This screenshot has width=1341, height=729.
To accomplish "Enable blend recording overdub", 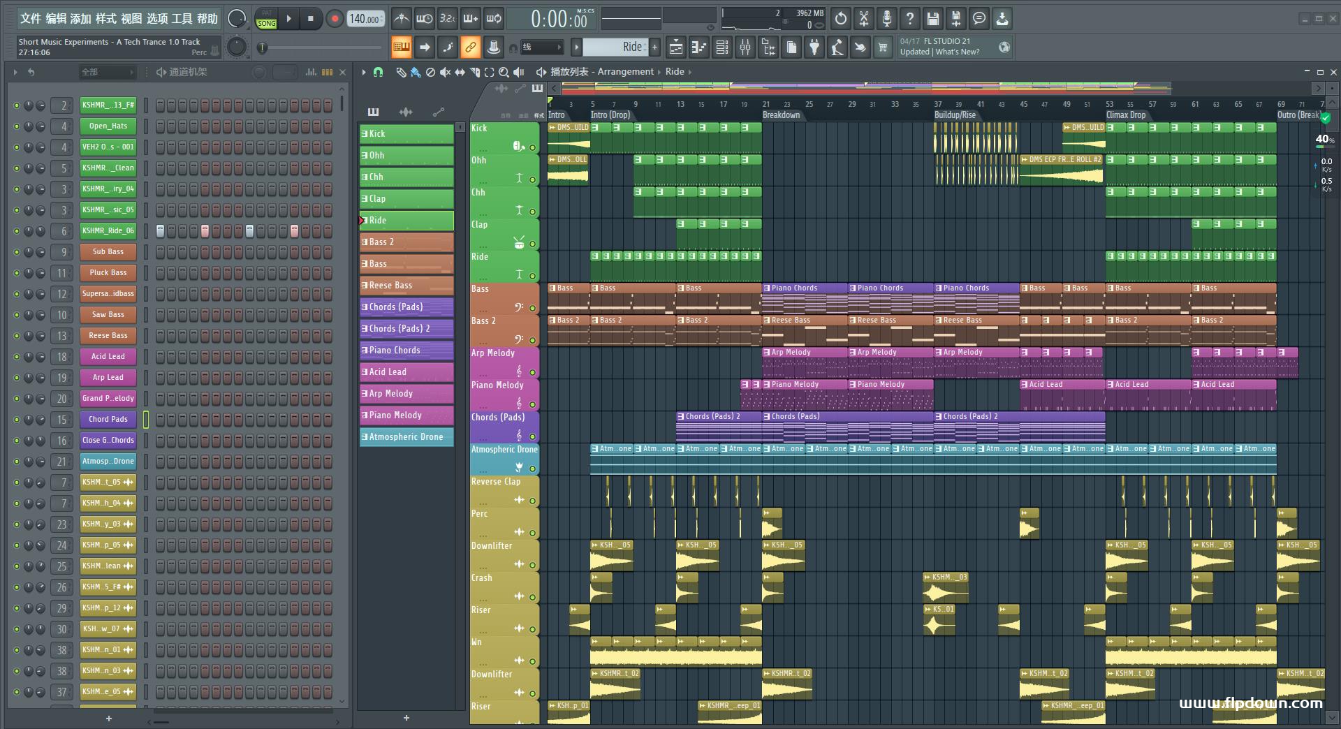I will (x=471, y=19).
